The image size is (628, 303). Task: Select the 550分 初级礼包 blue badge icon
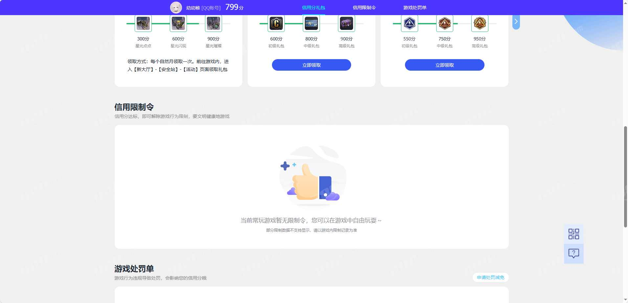click(410, 23)
